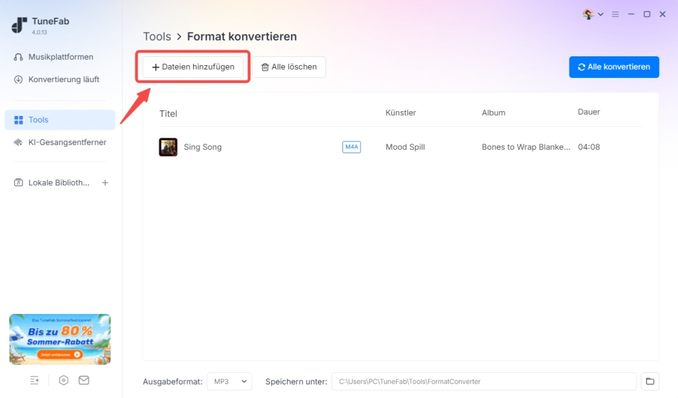Click Alle löschen button
This screenshot has height=398, width=678.
pyautogui.click(x=289, y=67)
